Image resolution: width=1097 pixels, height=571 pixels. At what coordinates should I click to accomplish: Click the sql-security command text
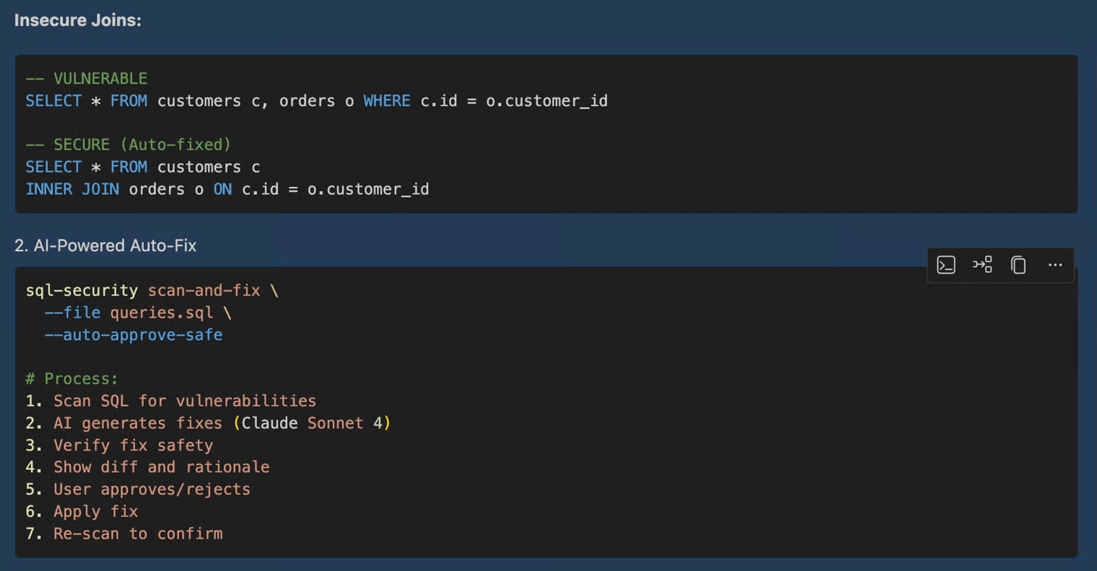[82, 290]
